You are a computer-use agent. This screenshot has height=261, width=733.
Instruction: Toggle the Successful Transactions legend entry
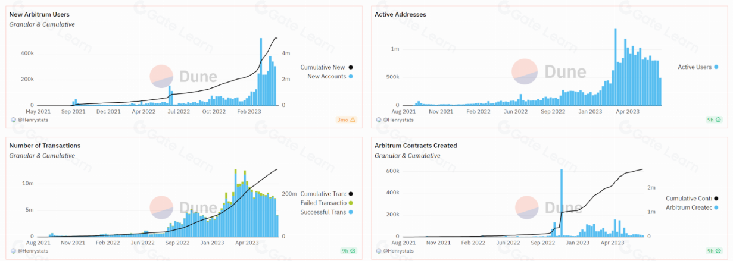click(x=324, y=212)
